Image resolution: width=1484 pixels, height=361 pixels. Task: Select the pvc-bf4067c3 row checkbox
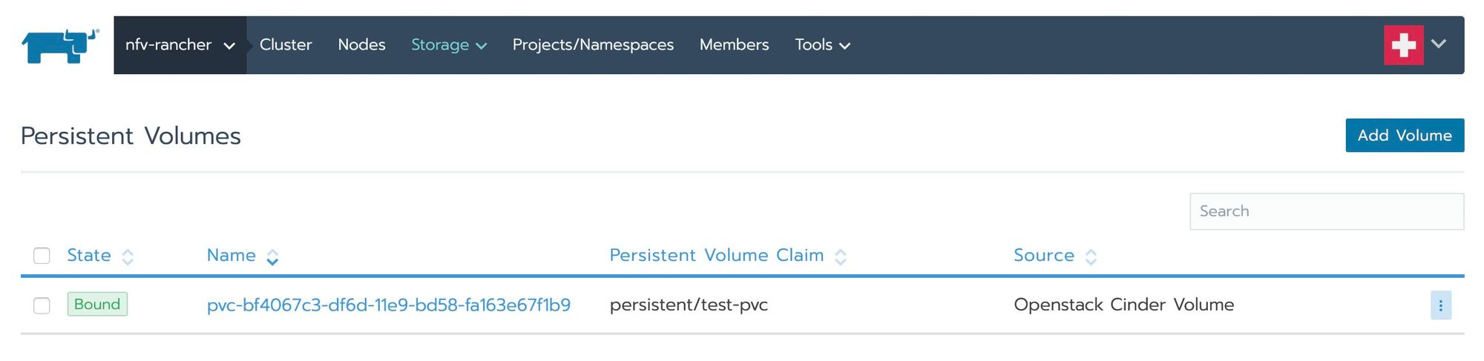click(x=42, y=305)
